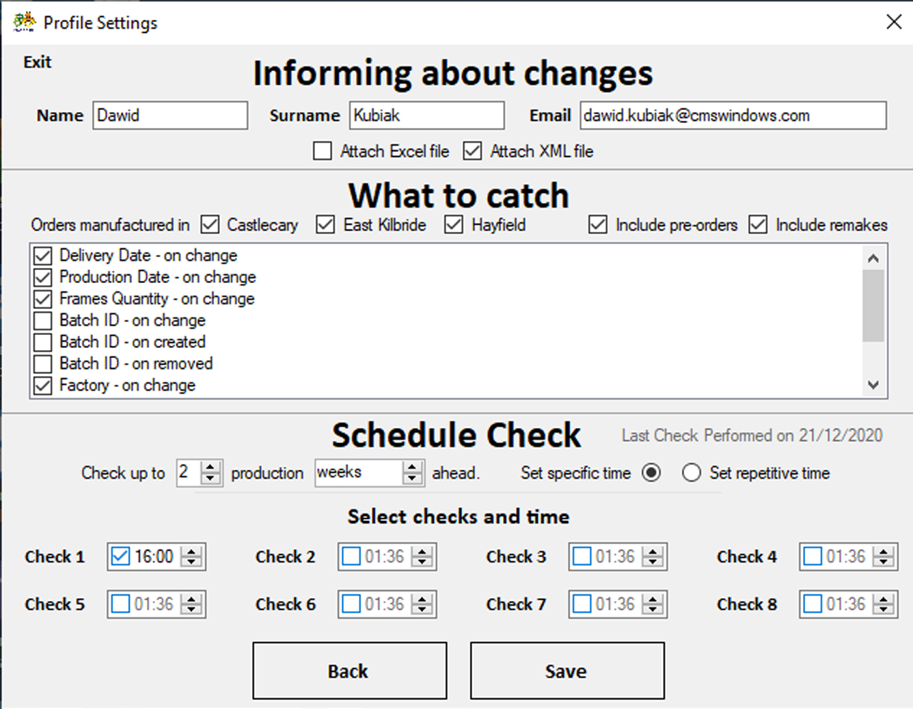Enable the Check 6 time checkbox
913x709 pixels.
pos(351,604)
